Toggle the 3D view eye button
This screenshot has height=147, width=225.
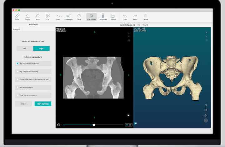(128, 125)
